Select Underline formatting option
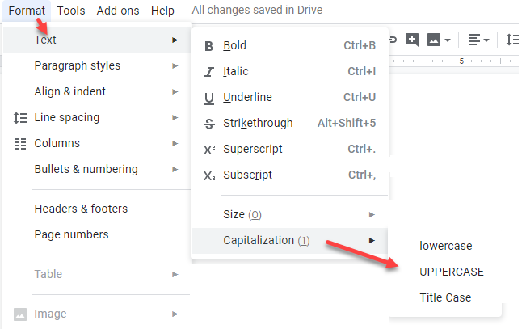Screen dimensions: 526x329 (247, 97)
